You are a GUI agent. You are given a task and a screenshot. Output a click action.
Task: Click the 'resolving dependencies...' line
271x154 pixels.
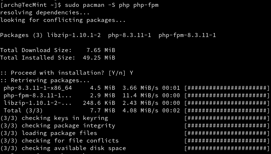point(45,13)
